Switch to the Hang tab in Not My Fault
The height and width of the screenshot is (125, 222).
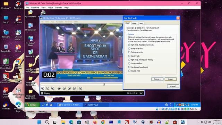[134, 23]
